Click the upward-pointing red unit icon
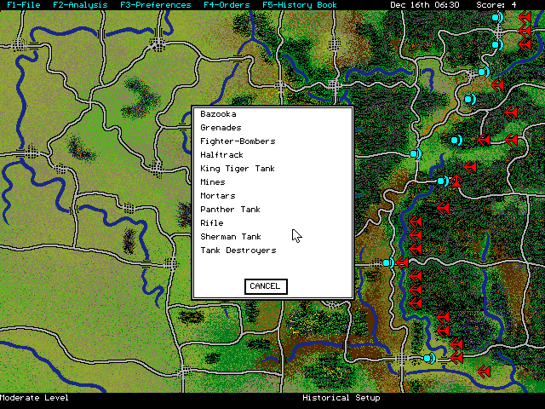The image size is (545, 409). pos(456,181)
